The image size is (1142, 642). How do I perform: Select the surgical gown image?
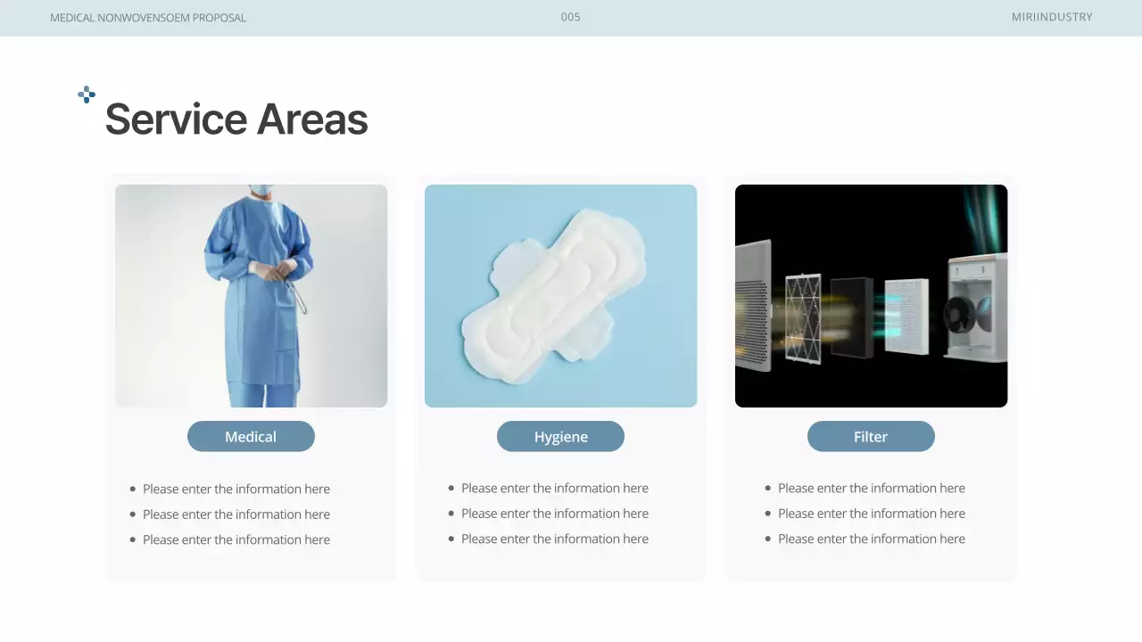(252, 296)
